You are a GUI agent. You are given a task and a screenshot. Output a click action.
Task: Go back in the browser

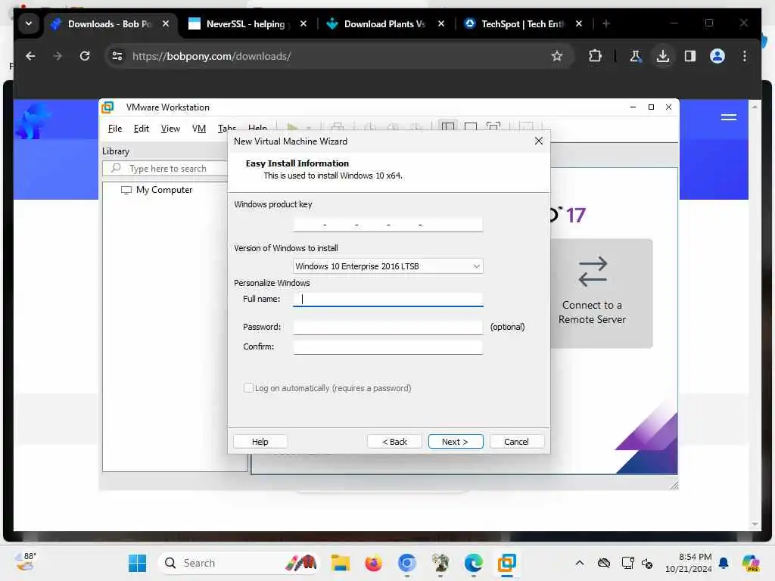pyautogui.click(x=30, y=56)
